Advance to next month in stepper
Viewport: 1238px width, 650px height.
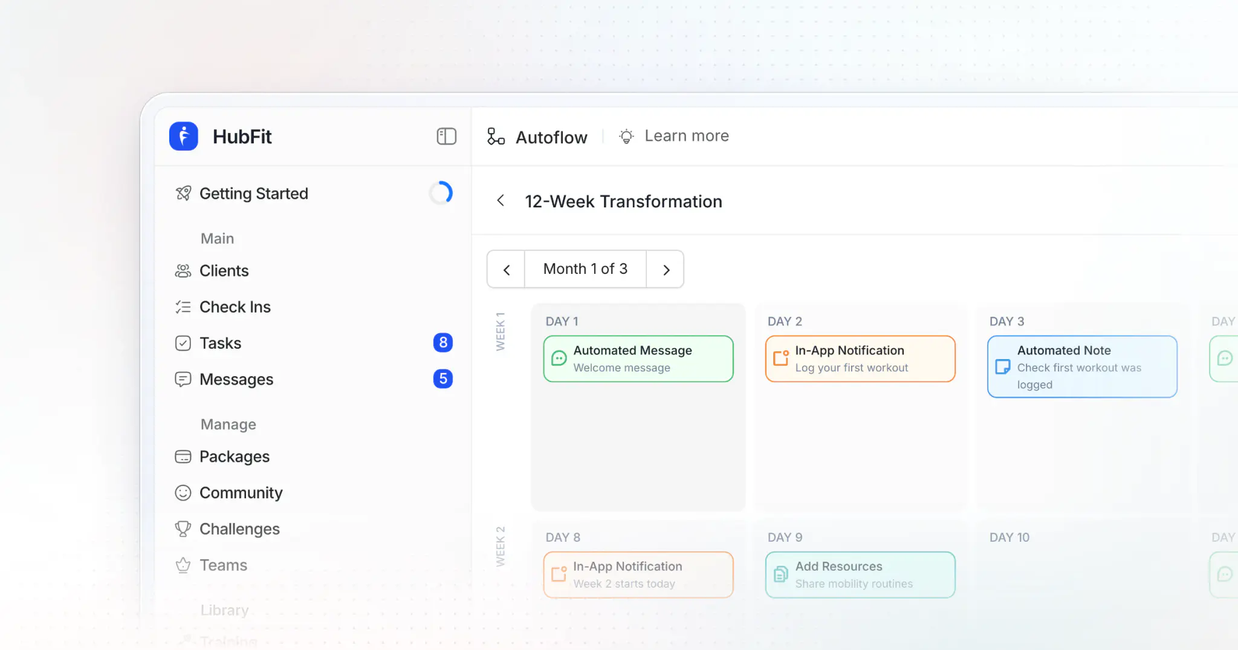pos(666,270)
